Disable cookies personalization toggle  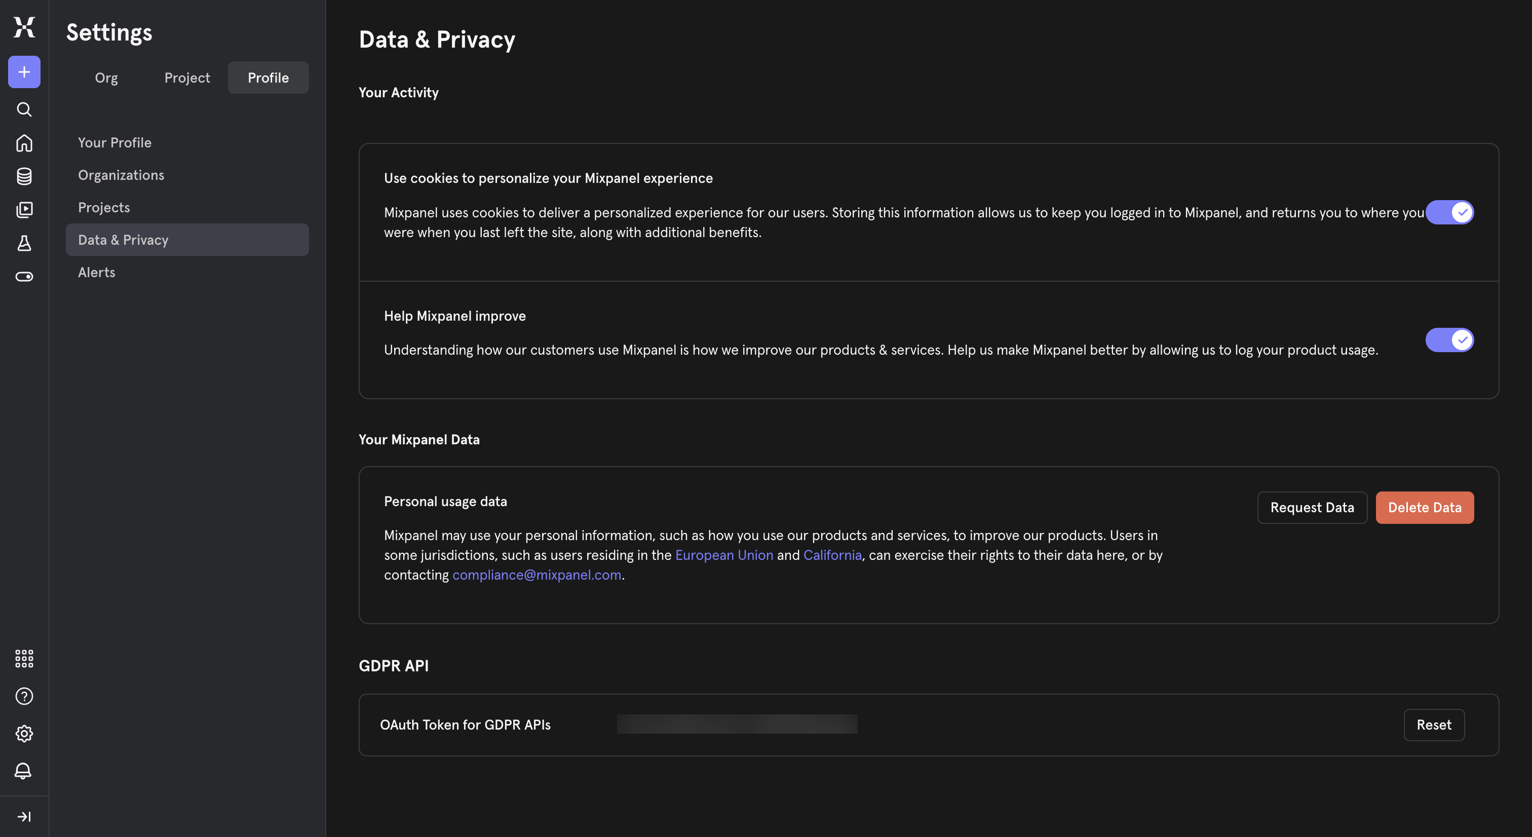1449,212
